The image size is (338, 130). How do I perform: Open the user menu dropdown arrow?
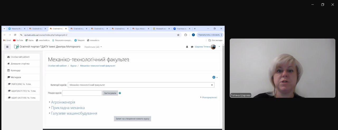[219, 47]
